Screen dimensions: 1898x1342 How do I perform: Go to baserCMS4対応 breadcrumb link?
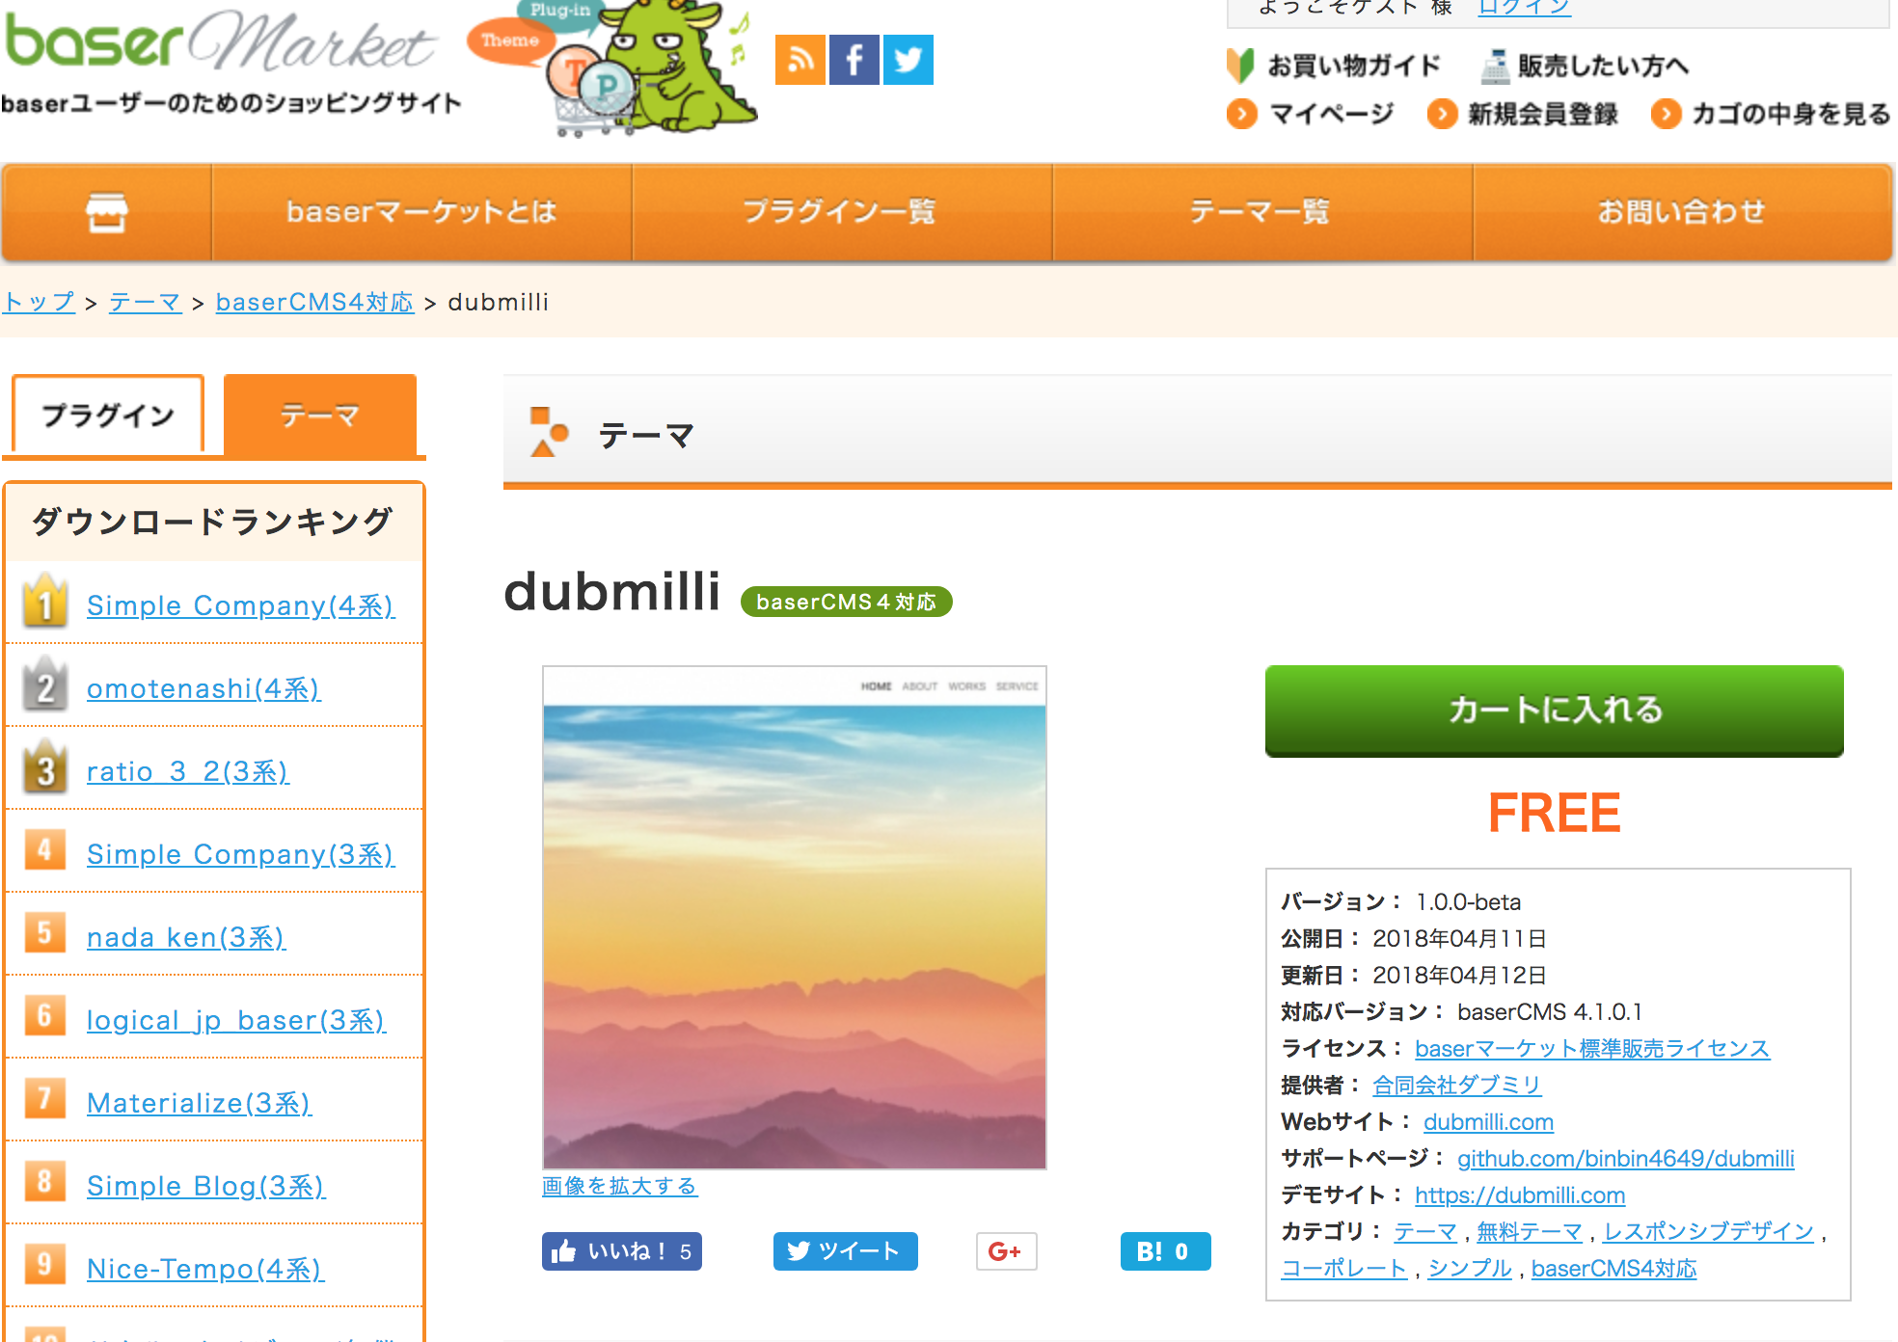pyautogui.click(x=314, y=303)
